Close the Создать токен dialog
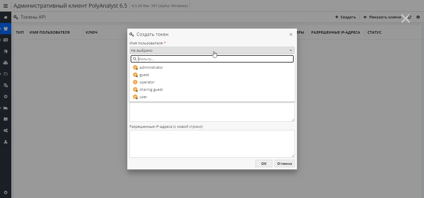This screenshot has width=424, height=198. pos(291,34)
